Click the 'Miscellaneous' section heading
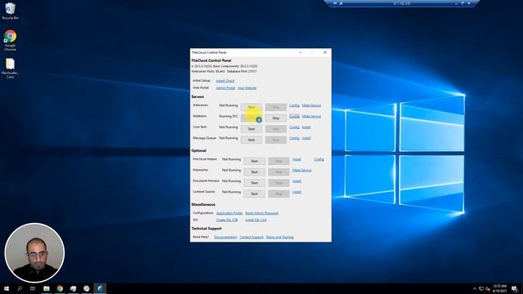This screenshot has height=294, width=523. point(203,204)
